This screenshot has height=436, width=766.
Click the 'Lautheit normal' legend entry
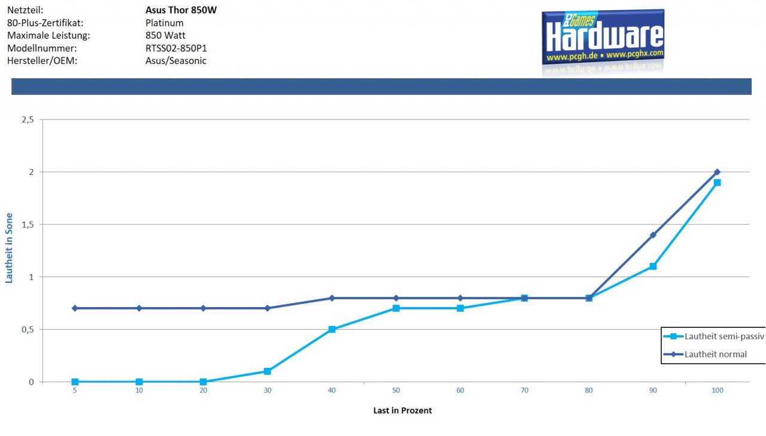(x=706, y=354)
